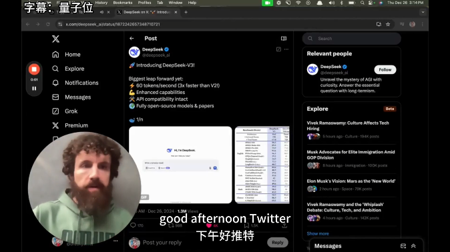Click the X logo in sidebar

click(55, 39)
